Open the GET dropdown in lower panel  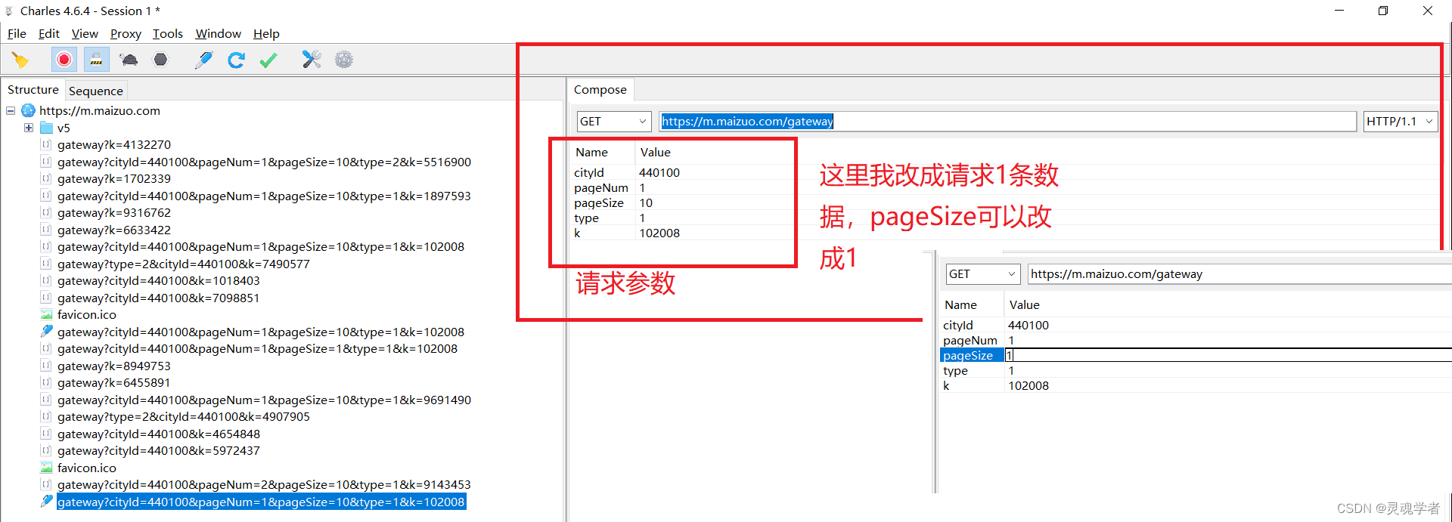[983, 273]
